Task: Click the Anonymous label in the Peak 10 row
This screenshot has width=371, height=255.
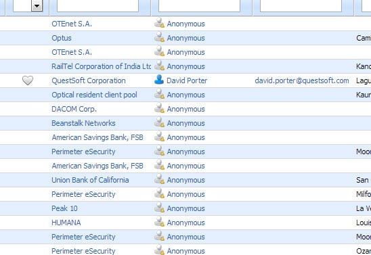Action: (186, 208)
